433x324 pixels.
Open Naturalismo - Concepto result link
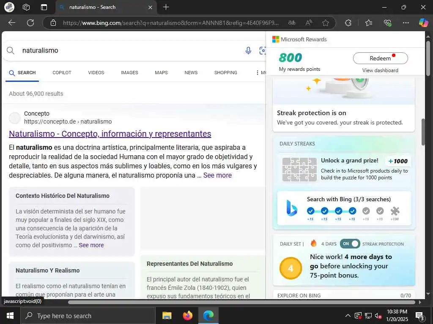110,134
